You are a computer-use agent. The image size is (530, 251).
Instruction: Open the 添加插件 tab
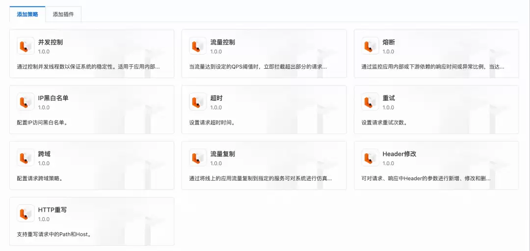tap(63, 15)
